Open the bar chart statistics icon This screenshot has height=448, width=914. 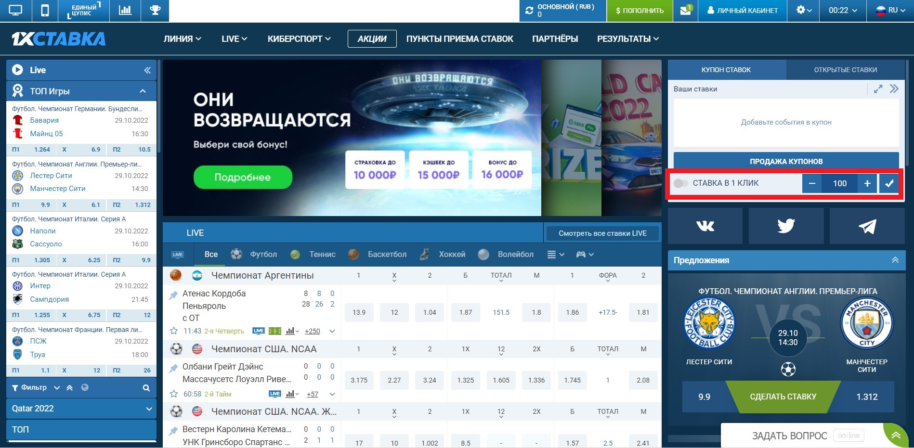tap(125, 11)
